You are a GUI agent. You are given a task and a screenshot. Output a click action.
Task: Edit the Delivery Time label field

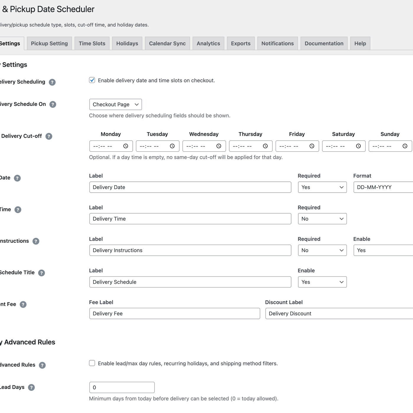pyautogui.click(x=190, y=219)
